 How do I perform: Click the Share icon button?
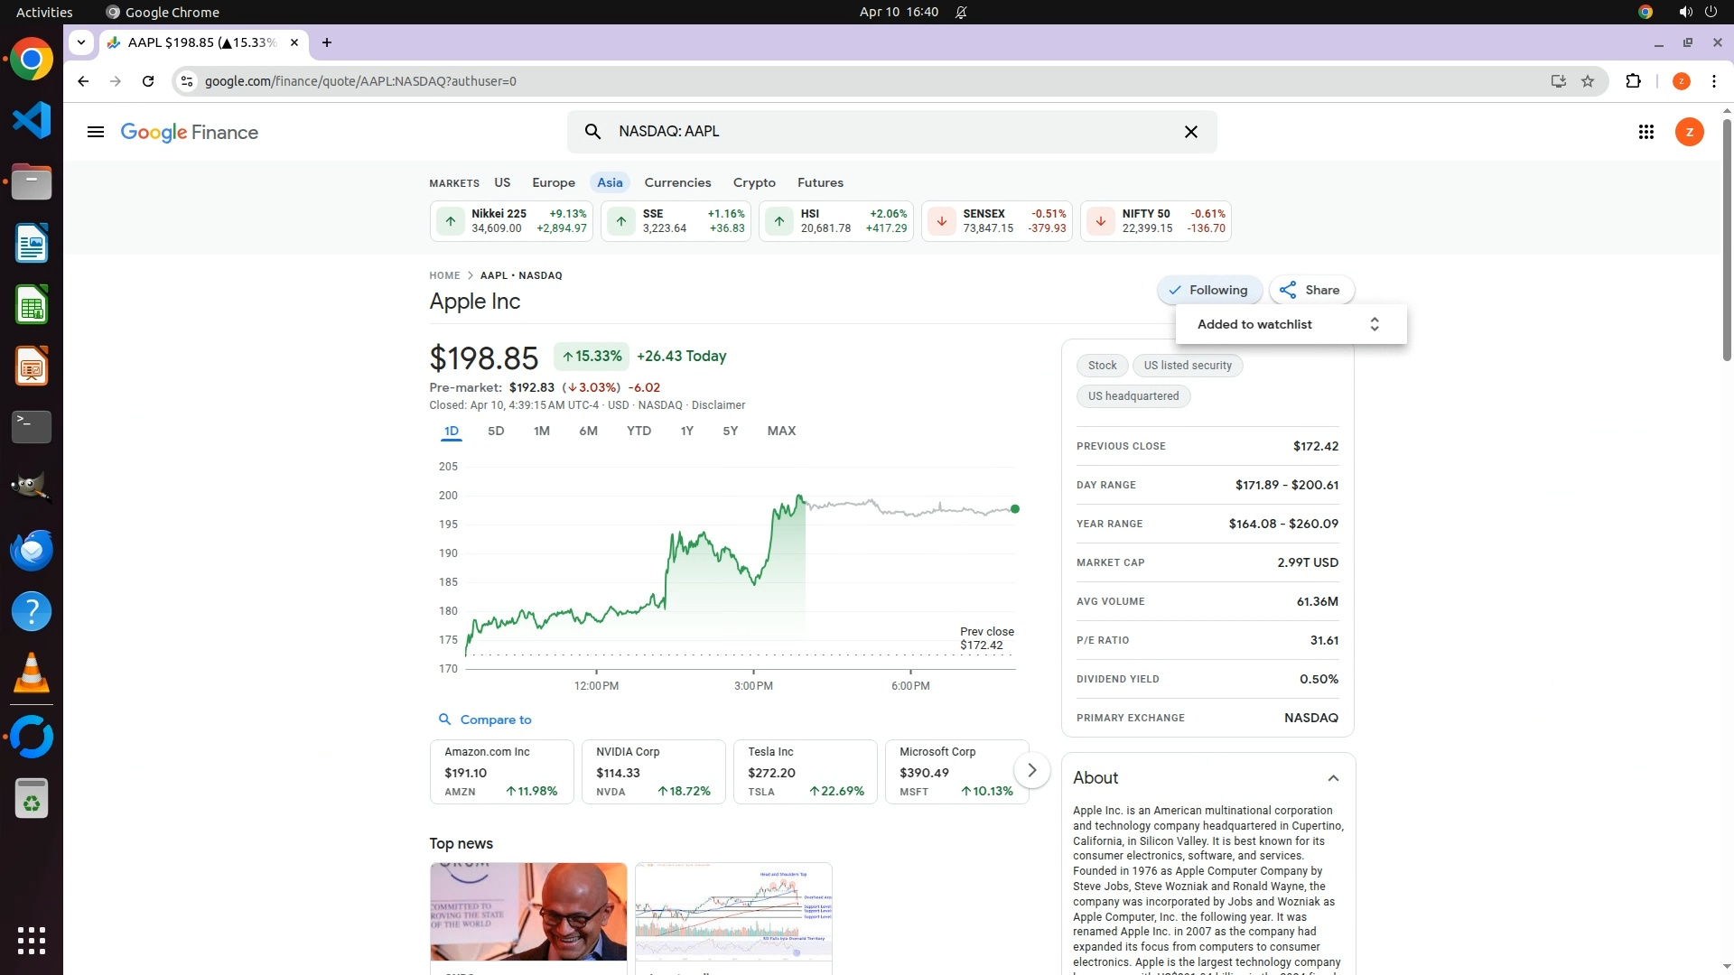tap(1310, 290)
